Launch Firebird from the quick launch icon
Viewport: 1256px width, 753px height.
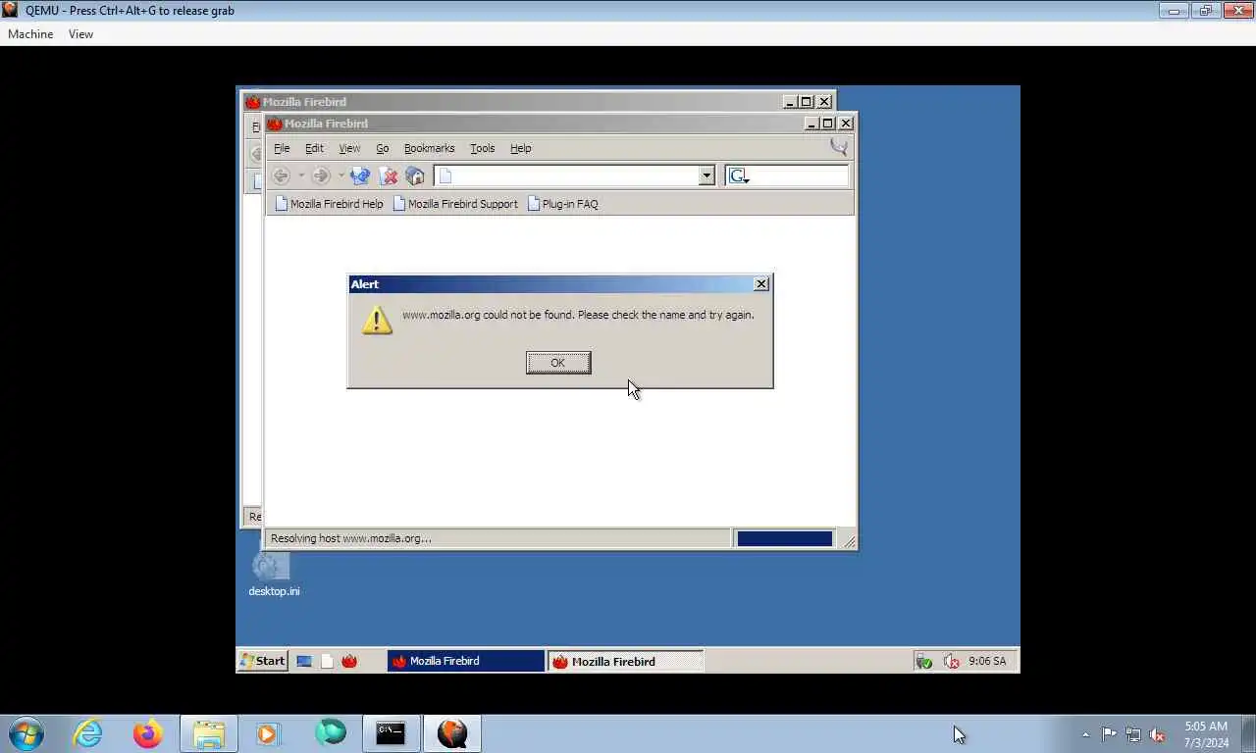[349, 661]
